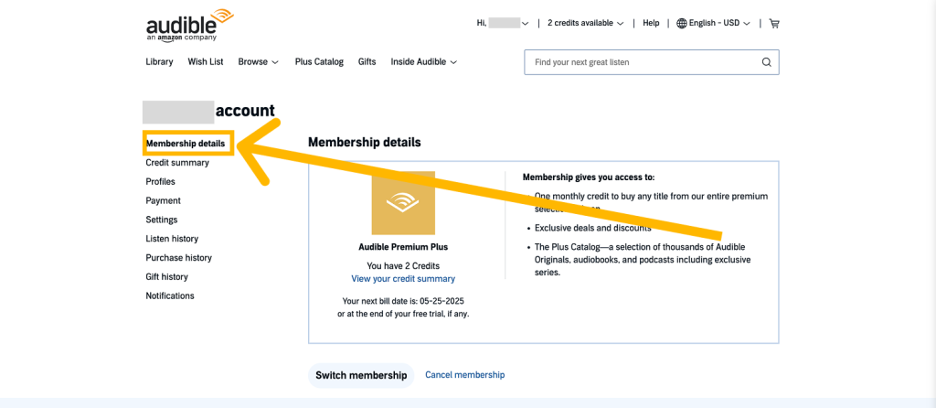Open the Library page

pos(159,62)
